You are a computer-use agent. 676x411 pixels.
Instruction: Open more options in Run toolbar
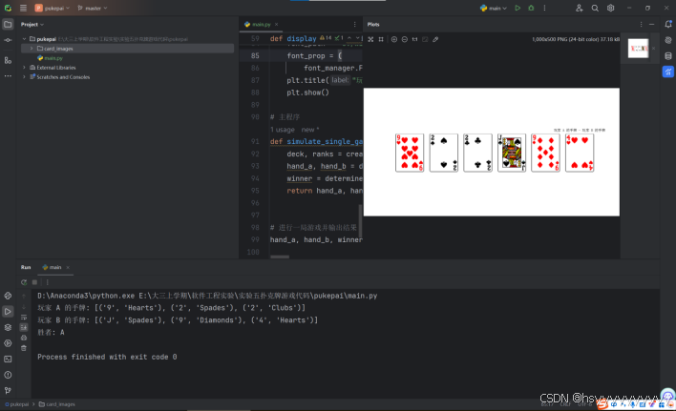point(47,282)
